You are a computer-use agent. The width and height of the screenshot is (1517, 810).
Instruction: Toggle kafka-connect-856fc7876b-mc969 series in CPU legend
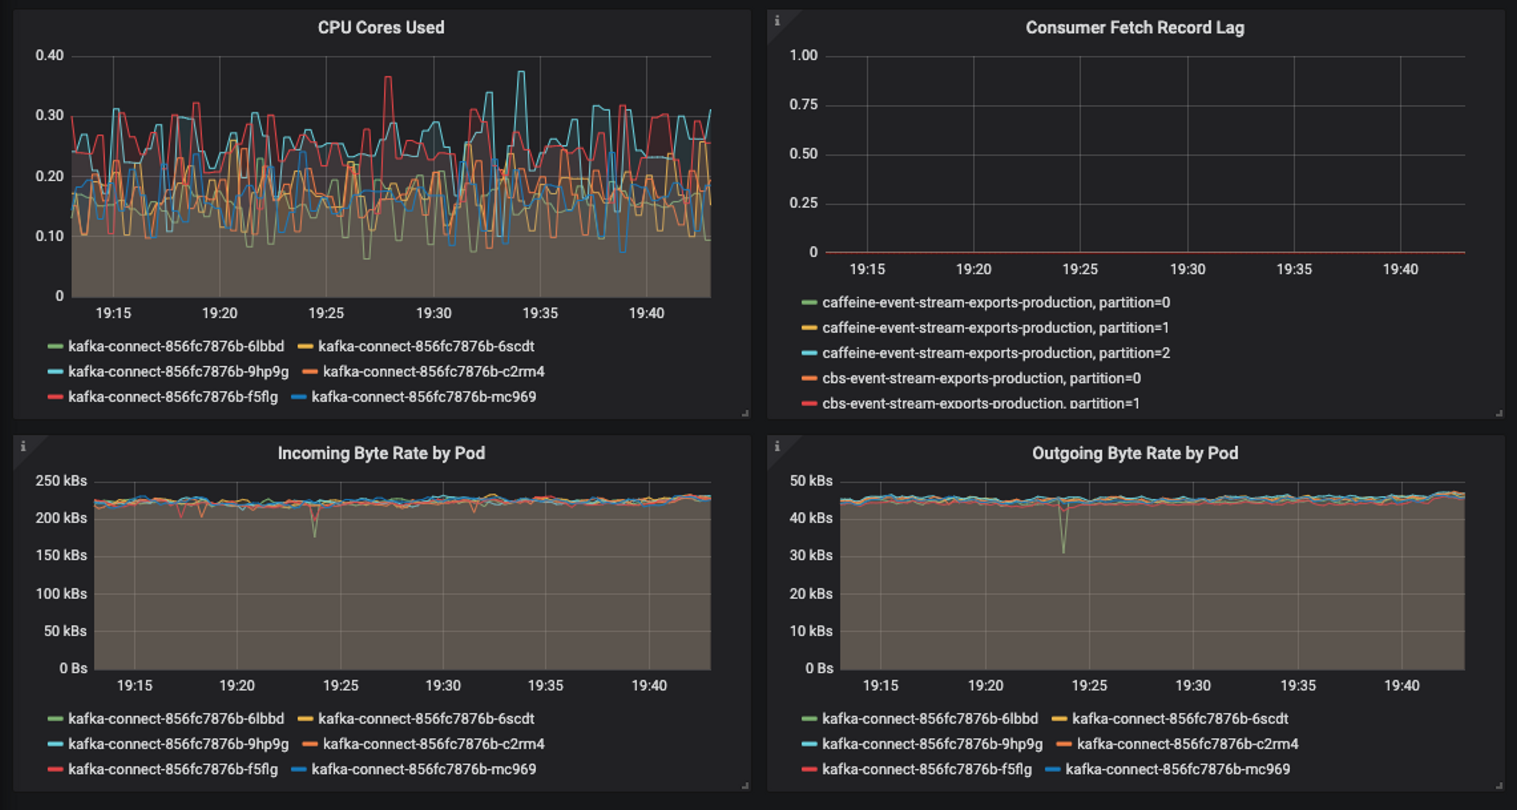point(423,397)
